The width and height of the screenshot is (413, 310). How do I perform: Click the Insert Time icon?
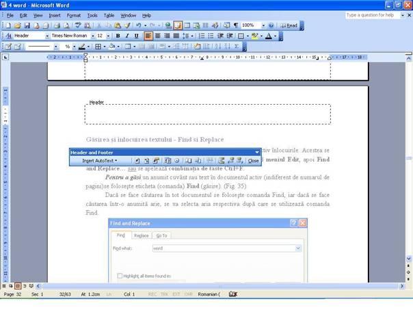click(x=176, y=161)
